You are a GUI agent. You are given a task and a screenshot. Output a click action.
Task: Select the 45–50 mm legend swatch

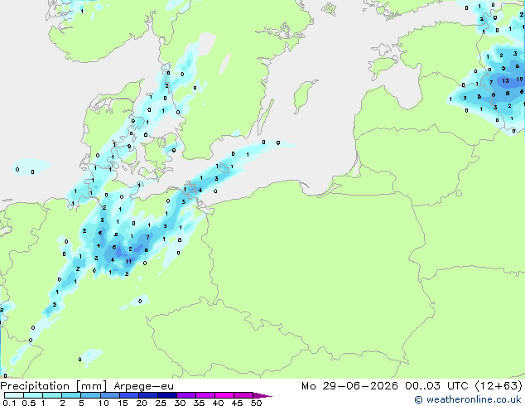point(243,395)
